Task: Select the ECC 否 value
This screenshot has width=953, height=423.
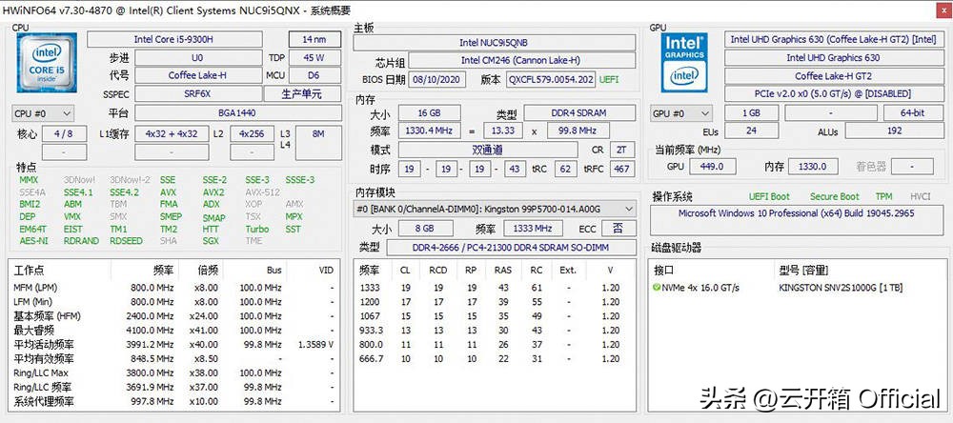Action: [x=618, y=229]
